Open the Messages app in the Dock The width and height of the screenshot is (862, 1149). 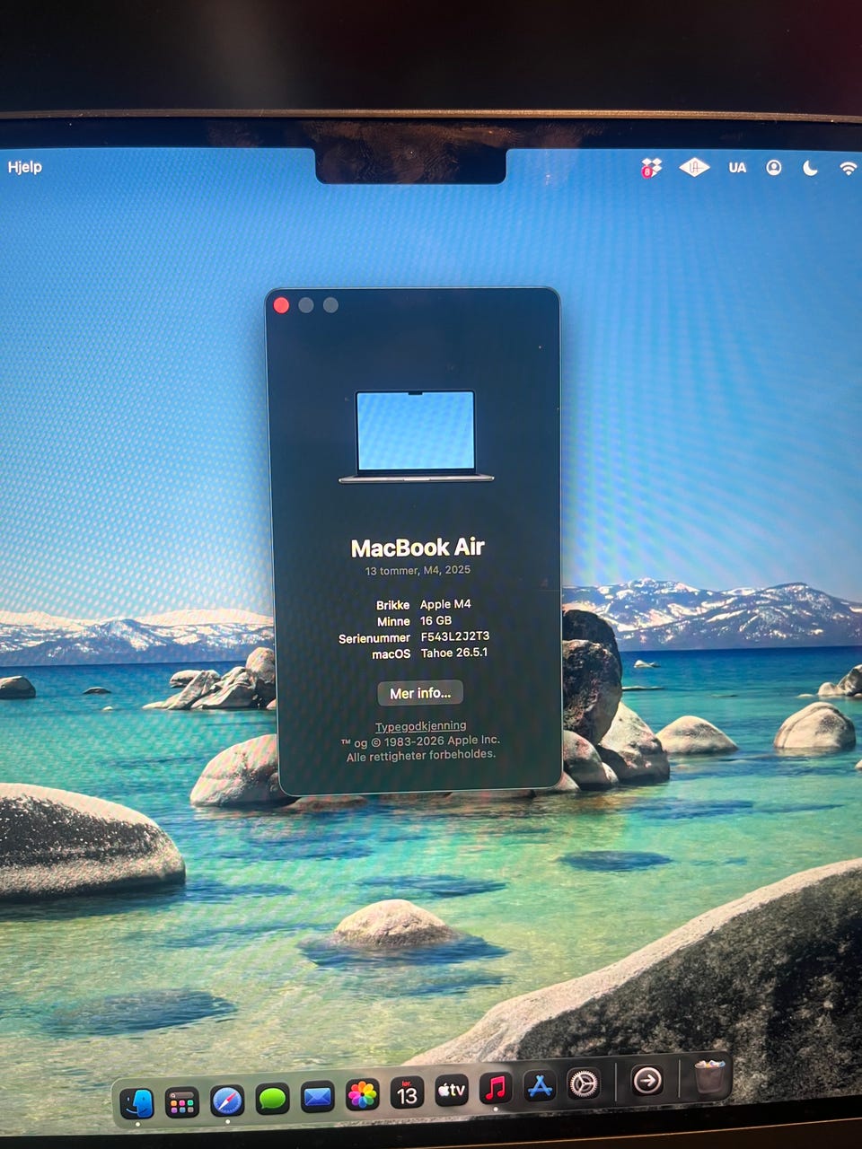tap(272, 1098)
